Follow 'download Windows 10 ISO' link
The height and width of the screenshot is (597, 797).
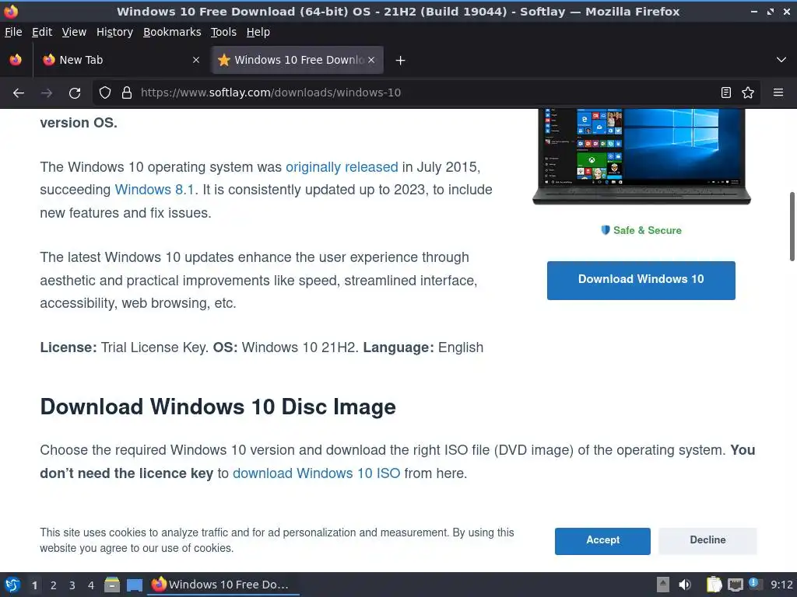316,473
